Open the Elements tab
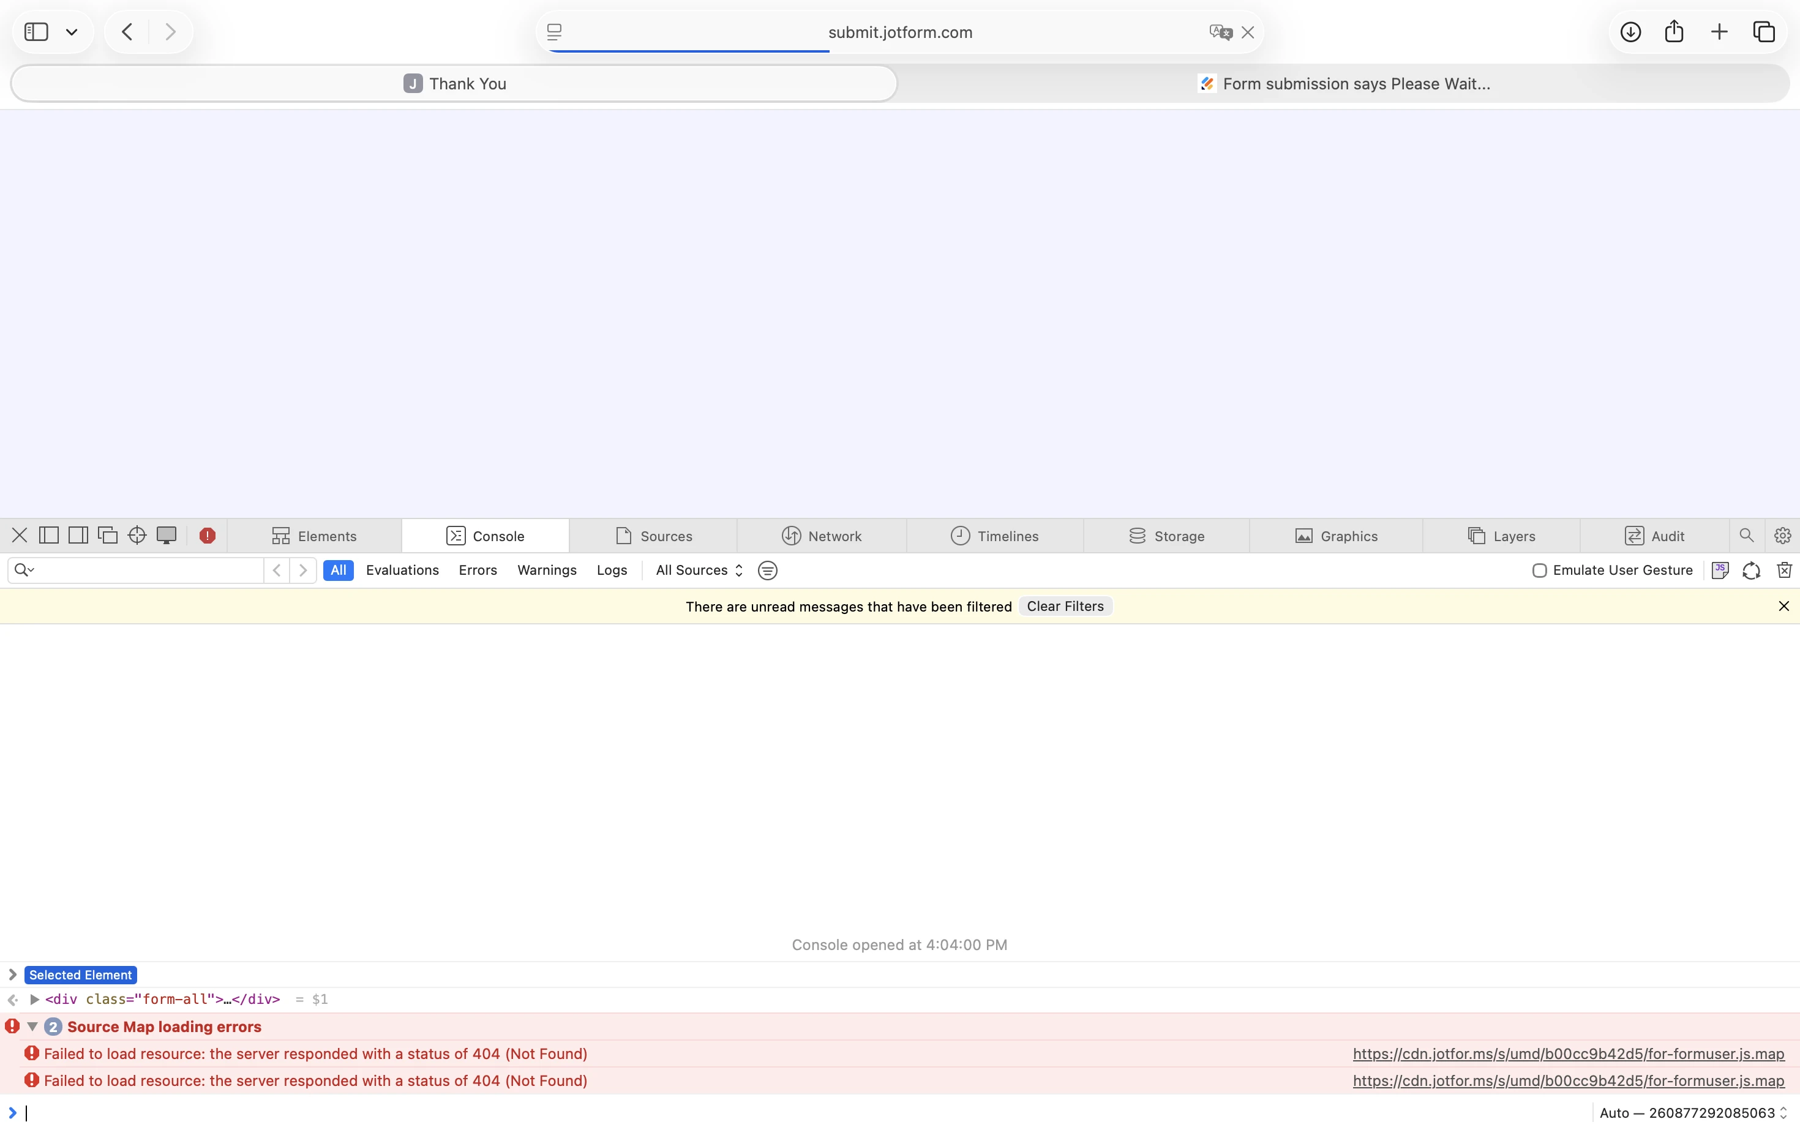Screen dimensions: 1800x1130 click(314, 536)
